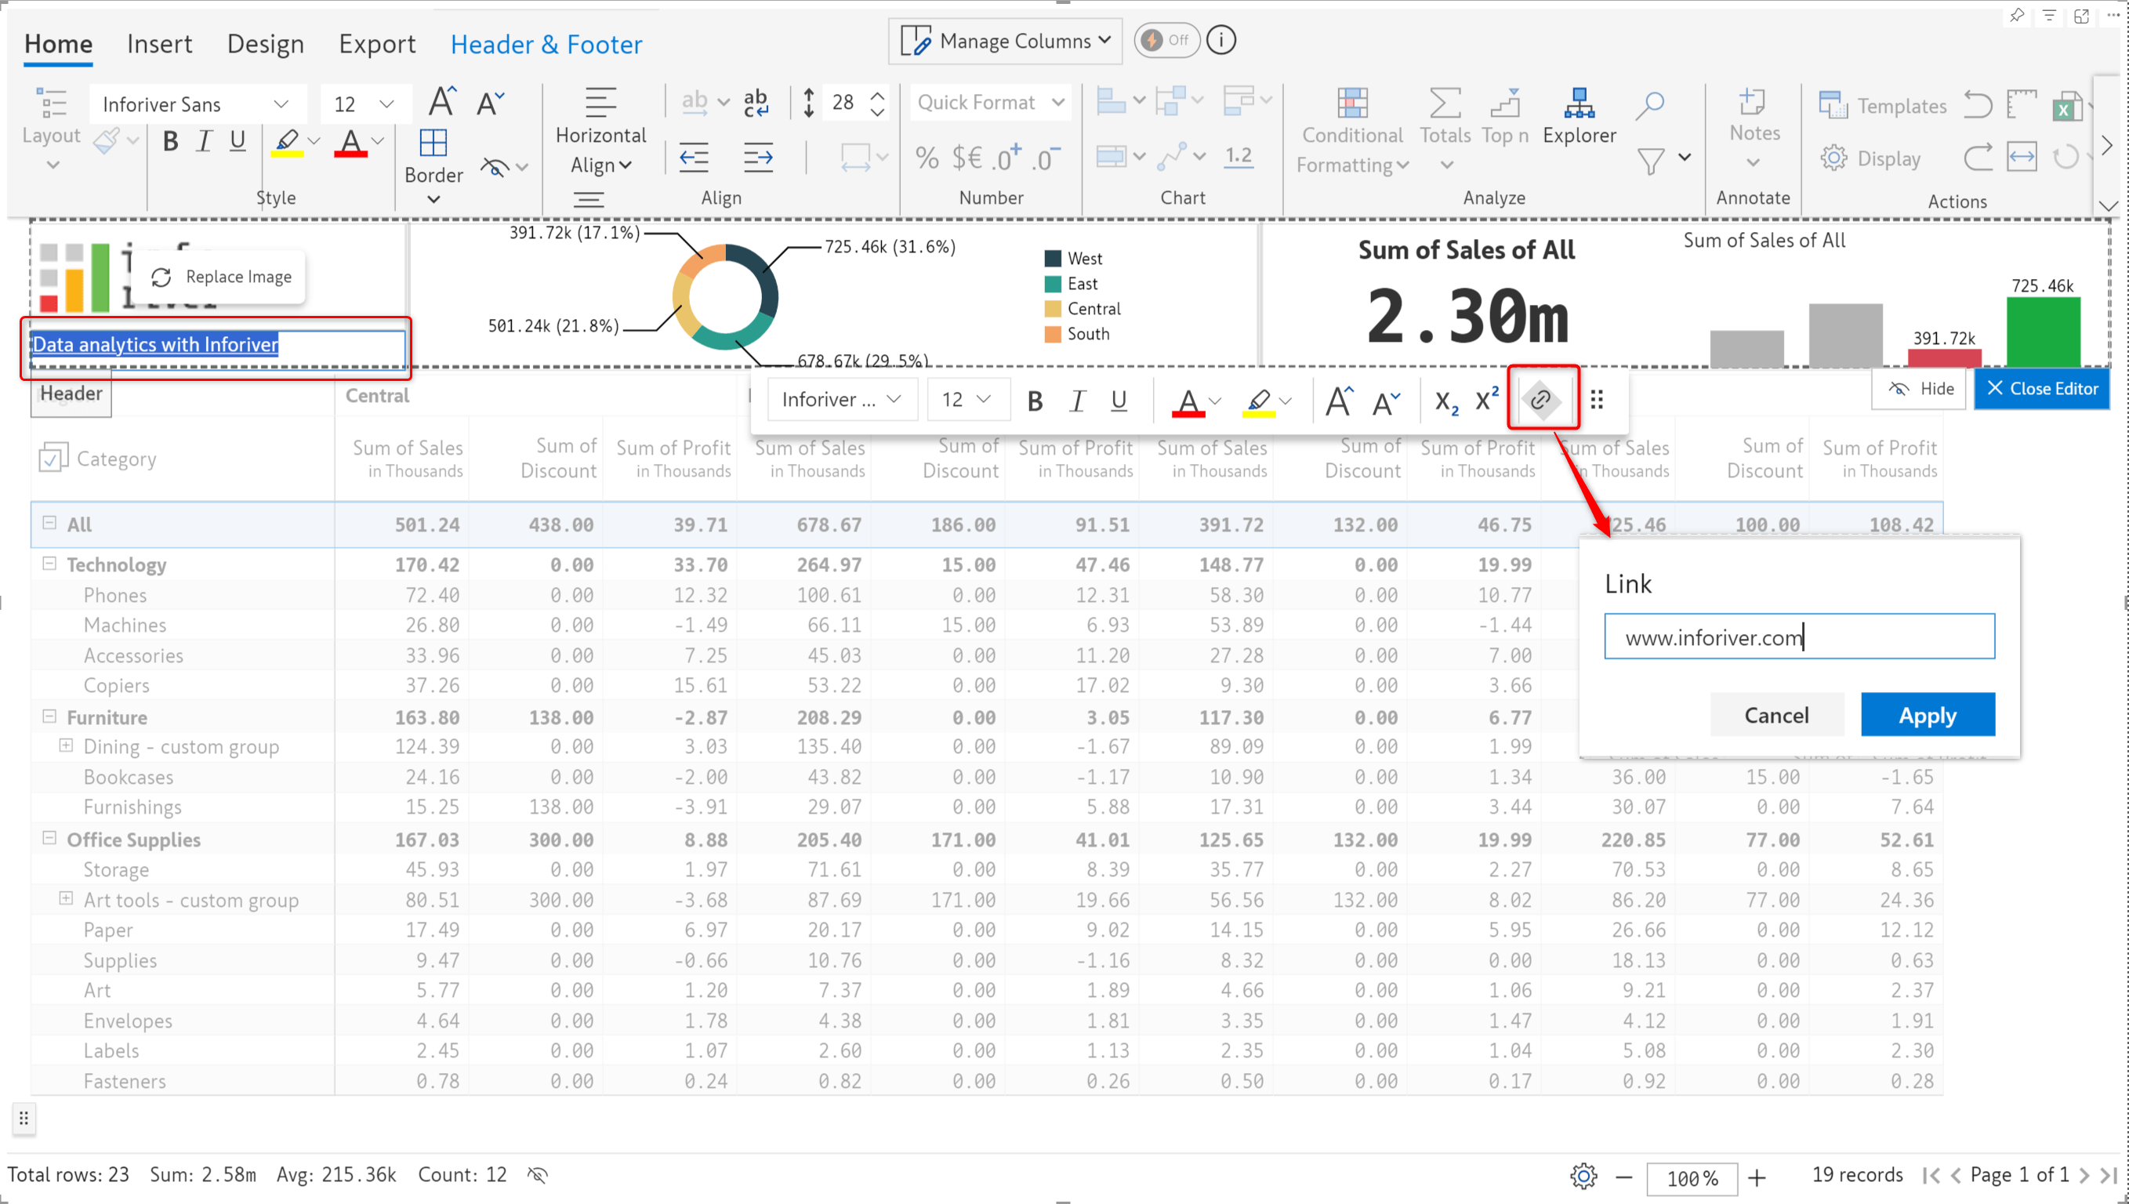Open the Display settings gear
Image resolution: width=2129 pixels, height=1204 pixels.
tap(1833, 158)
